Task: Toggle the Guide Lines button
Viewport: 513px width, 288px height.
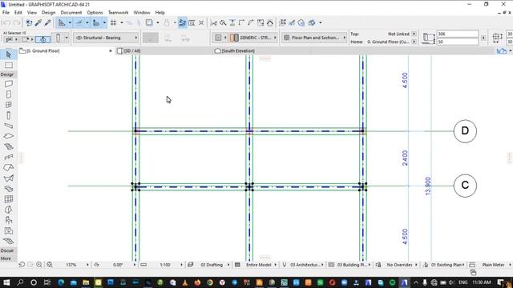Action: tap(62, 23)
